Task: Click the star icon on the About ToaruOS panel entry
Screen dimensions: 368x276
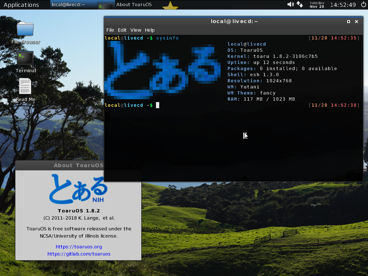Action: tap(170, 5)
